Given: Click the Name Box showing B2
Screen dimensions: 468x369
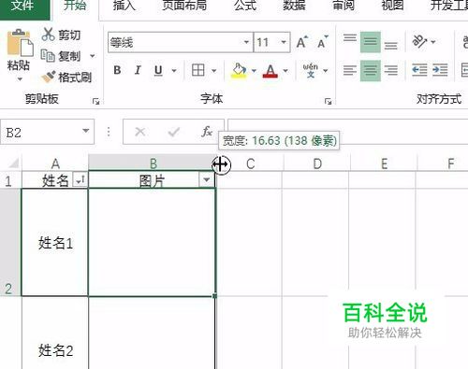Looking at the screenshot, I should [x=47, y=132].
